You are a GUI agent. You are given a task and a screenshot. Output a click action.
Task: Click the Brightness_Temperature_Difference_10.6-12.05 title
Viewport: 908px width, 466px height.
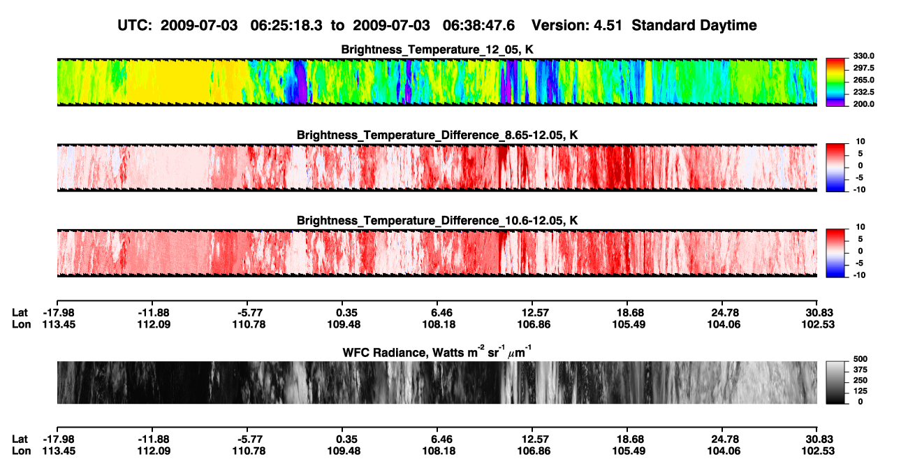[437, 221]
